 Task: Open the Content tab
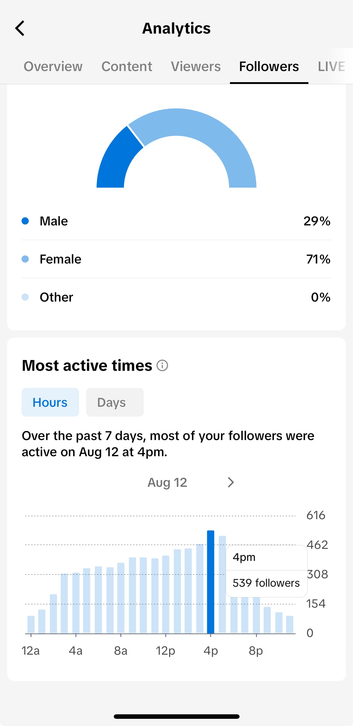click(126, 66)
